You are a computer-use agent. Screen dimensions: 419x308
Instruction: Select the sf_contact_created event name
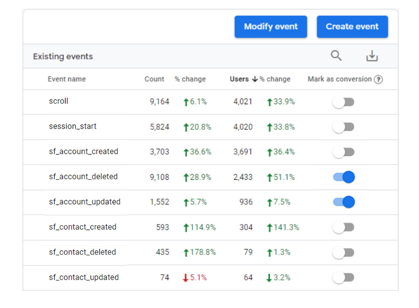coord(82,227)
